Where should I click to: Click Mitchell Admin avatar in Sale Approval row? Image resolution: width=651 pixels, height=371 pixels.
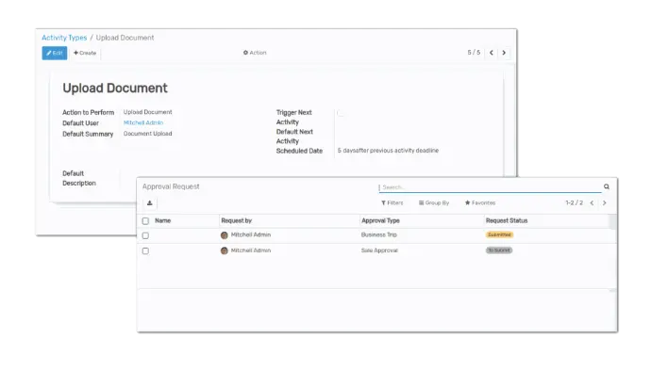coord(225,250)
